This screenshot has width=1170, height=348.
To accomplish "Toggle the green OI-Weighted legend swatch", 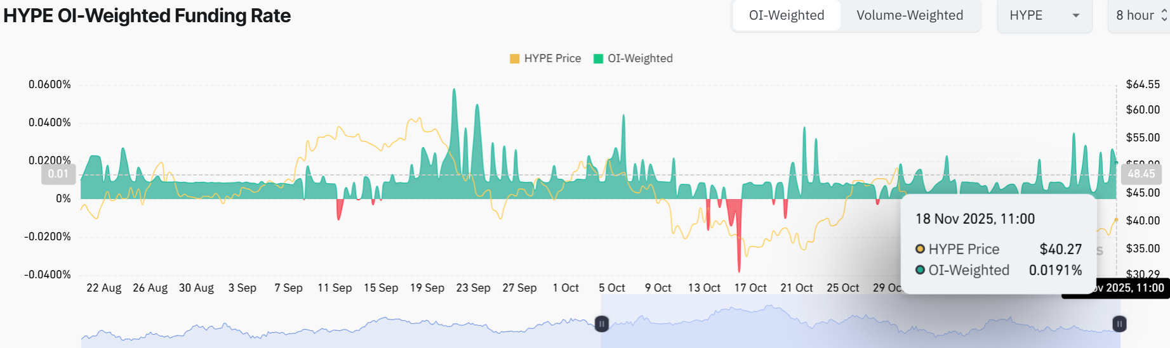I will coord(598,59).
